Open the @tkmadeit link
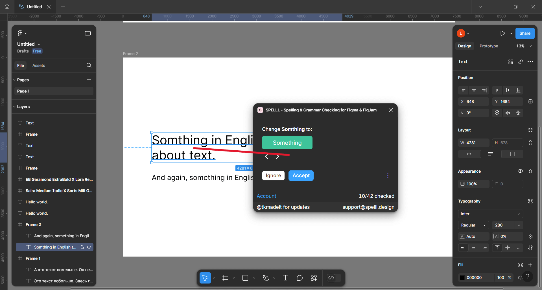This screenshot has height=290, width=542. pos(269,207)
